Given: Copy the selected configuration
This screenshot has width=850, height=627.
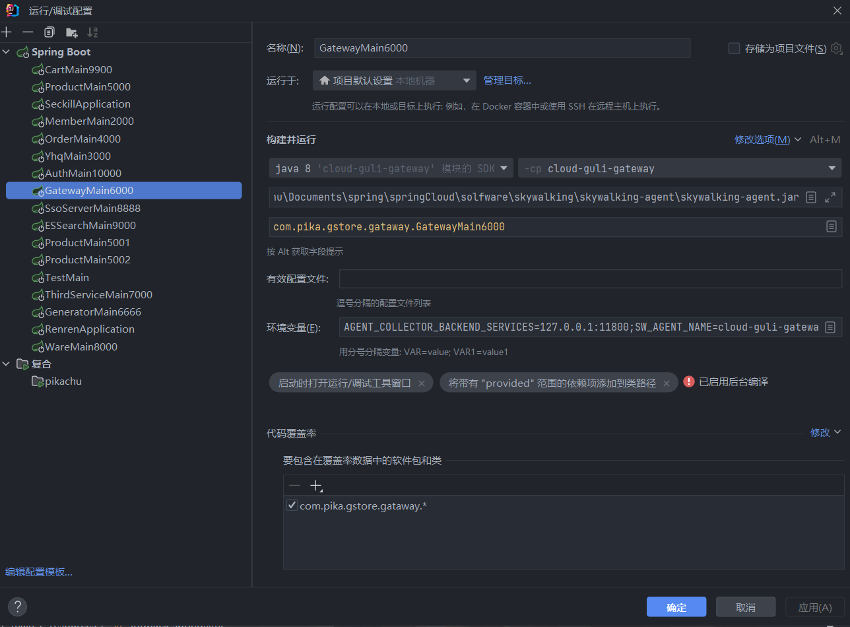Looking at the screenshot, I should coord(49,32).
